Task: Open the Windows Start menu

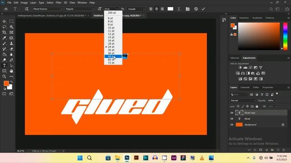Action: [80, 158]
